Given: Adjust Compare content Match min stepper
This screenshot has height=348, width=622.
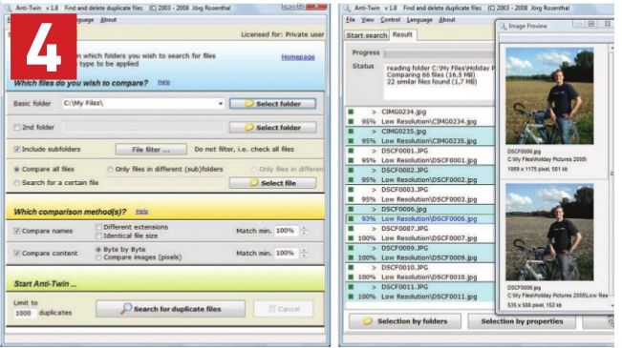Looking at the screenshot, I should pos(304,253).
